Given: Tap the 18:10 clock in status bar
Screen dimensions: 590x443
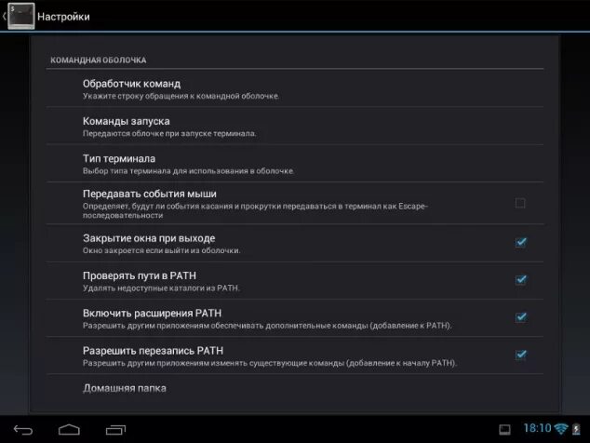Looking at the screenshot, I should [x=537, y=428].
